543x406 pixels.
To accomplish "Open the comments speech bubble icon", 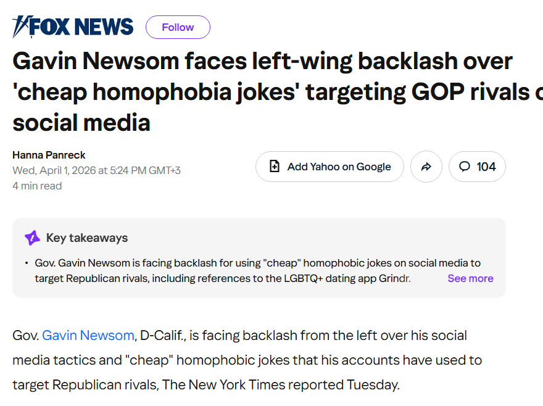I will 465,167.
